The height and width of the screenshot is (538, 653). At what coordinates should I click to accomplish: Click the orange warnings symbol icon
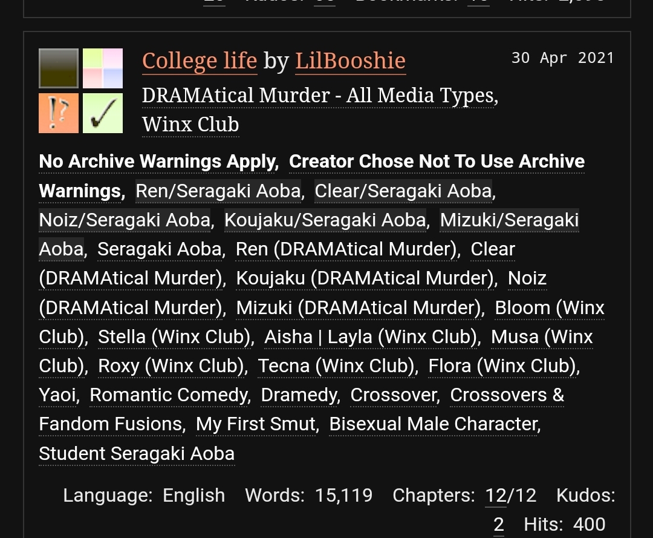point(59,113)
